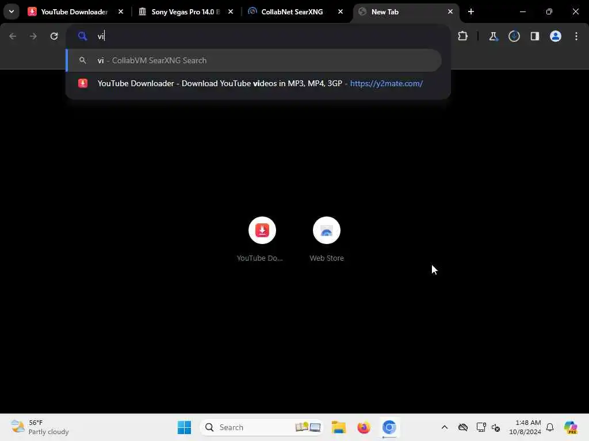The width and height of the screenshot is (589, 441).
Task: Select the Chromium icon in the taskbar
Action: click(389, 427)
